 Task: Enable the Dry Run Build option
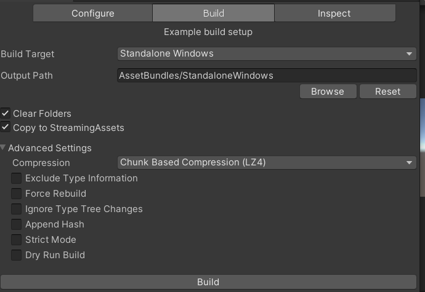pos(17,255)
